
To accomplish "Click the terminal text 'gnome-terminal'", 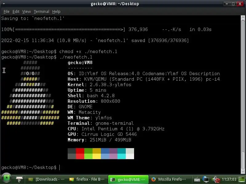I will coord(114,123).
